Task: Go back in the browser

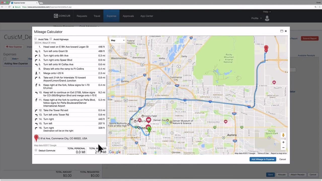Action: [2, 7]
